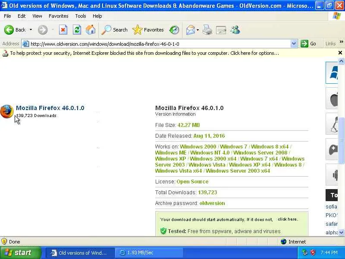
Task: Click scrollbar down arrow
Action: click(341, 232)
